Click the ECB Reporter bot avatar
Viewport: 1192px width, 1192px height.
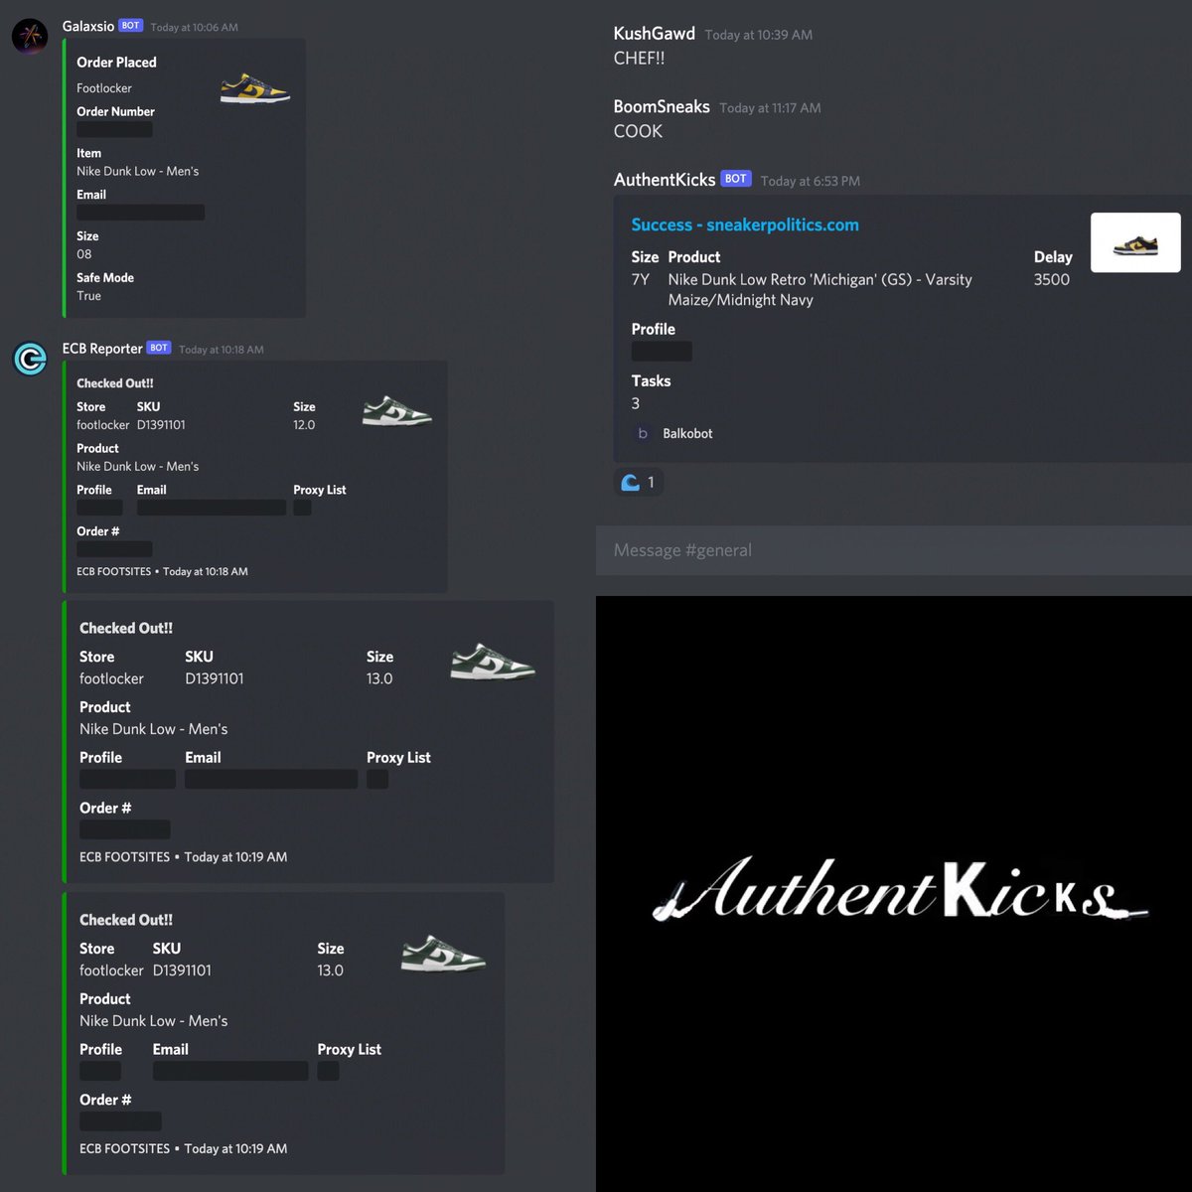30,359
